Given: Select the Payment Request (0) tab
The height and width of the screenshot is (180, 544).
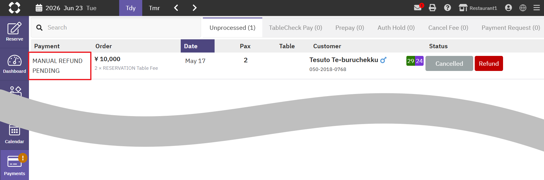Looking at the screenshot, I should 511,28.
